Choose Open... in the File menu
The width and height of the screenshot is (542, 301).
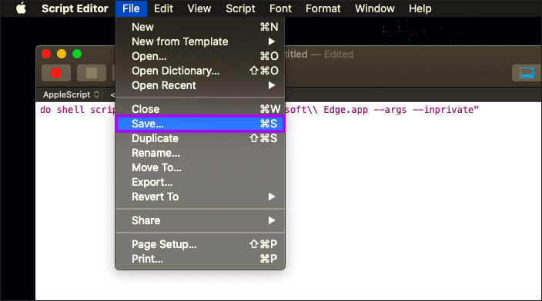(x=200, y=56)
